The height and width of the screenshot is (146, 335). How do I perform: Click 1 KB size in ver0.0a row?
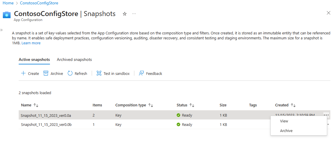(223, 115)
